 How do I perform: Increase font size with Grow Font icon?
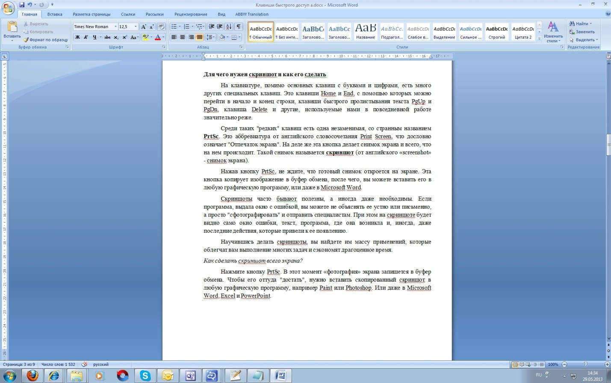click(x=144, y=27)
